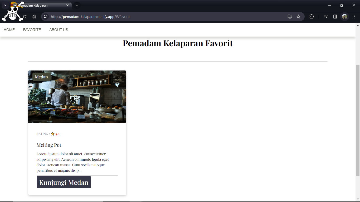Open profile avatar menu
Viewport: 360px width, 202px height.
(x=345, y=17)
